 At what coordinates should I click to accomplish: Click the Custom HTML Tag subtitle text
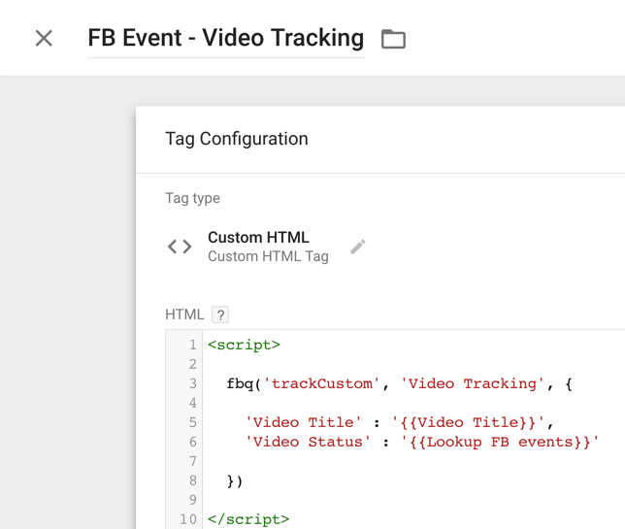point(268,256)
